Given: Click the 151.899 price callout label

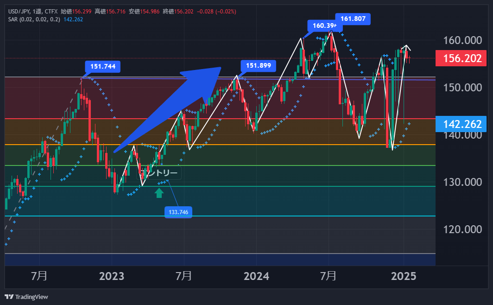Looking at the screenshot, I should pos(259,65).
